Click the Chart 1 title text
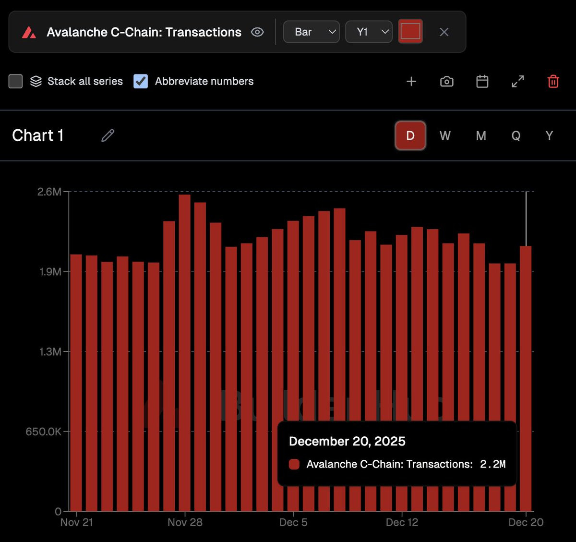 point(38,135)
